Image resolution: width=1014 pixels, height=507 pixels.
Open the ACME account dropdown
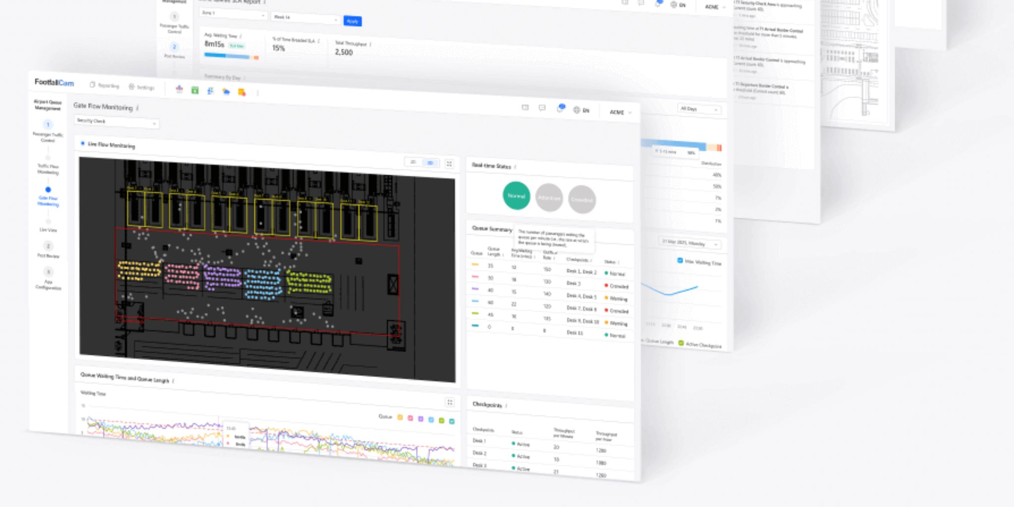pyautogui.click(x=620, y=112)
